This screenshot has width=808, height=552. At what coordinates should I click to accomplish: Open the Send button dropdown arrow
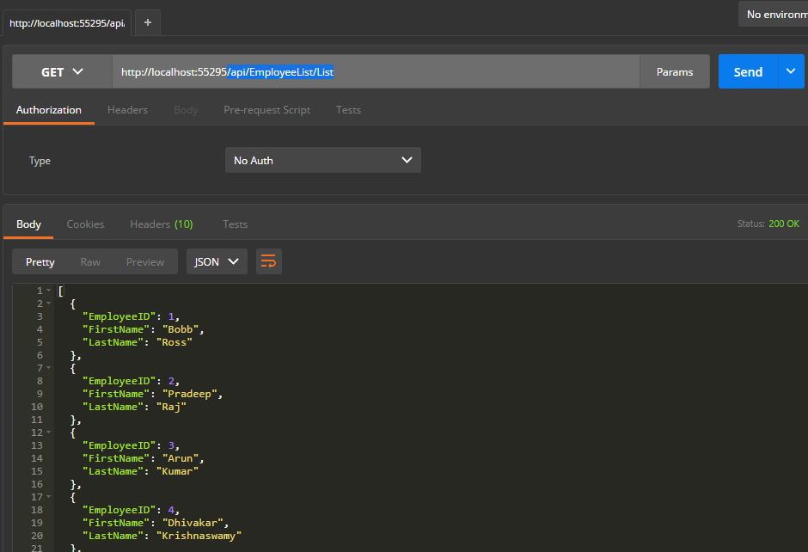coord(791,72)
